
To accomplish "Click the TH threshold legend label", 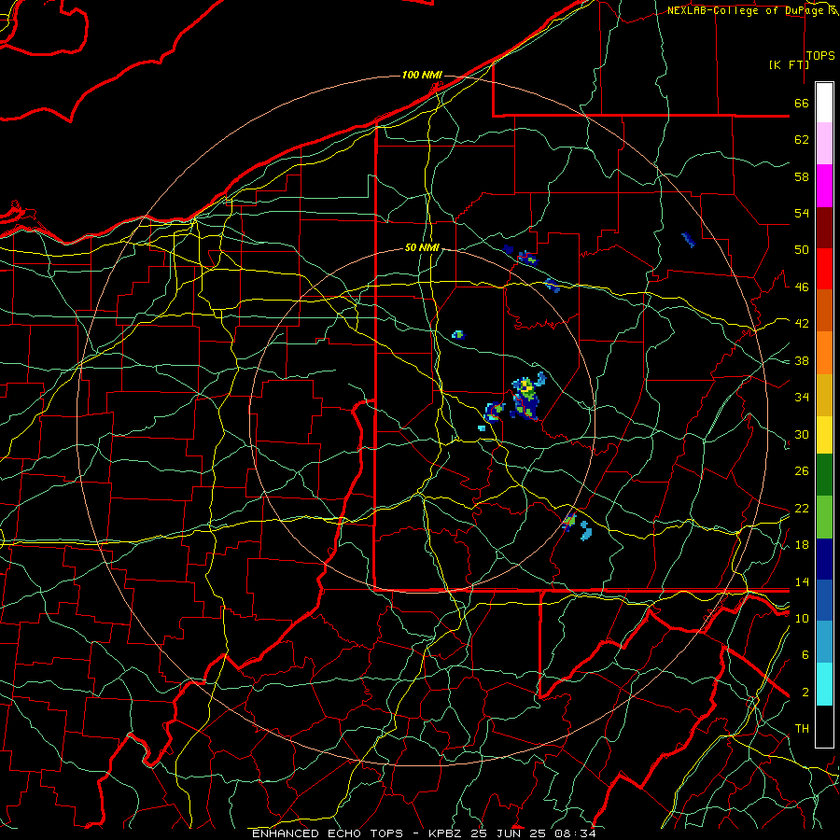I will coord(802,729).
